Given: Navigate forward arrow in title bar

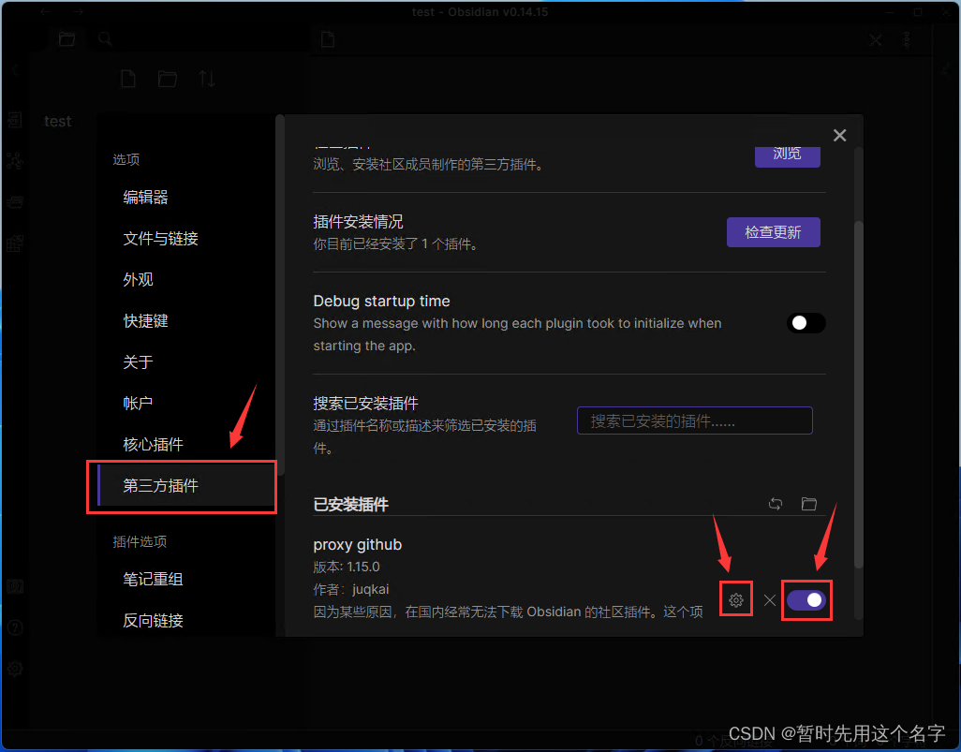Looking at the screenshot, I should [78, 11].
